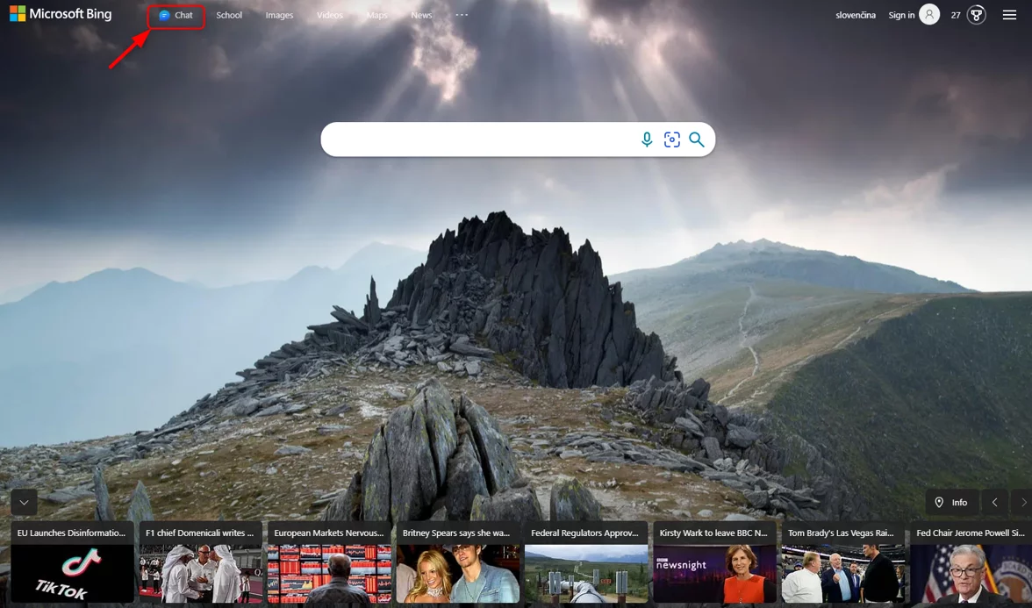Advance to the next wallpaper with the right chevron
The image size is (1032, 608).
click(x=1023, y=502)
